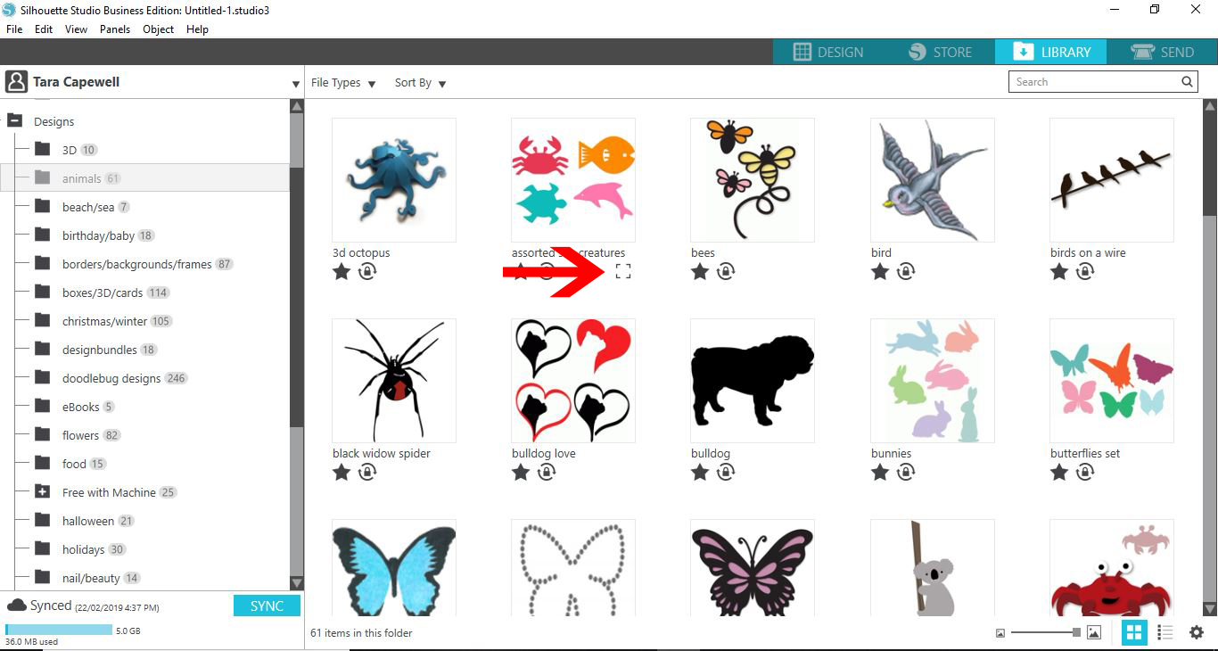Viewport: 1218px width, 651px height.
Task: Open the Help menu
Action: pyautogui.click(x=197, y=29)
